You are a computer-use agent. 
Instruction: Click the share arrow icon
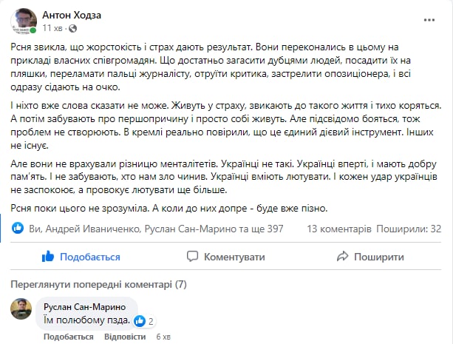tap(342, 257)
